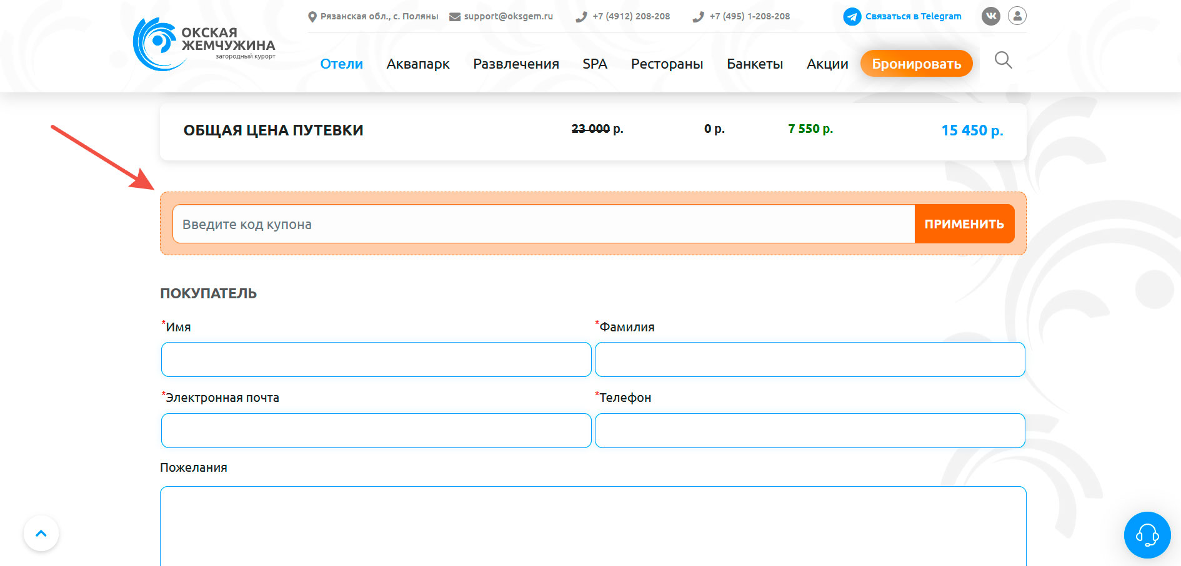
Task: Open the Отели menu item
Action: point(341,64)
